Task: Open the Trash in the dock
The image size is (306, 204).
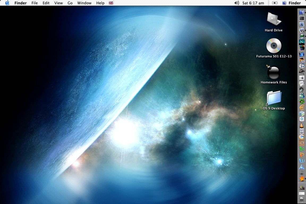Action: (x=302, y=200)
